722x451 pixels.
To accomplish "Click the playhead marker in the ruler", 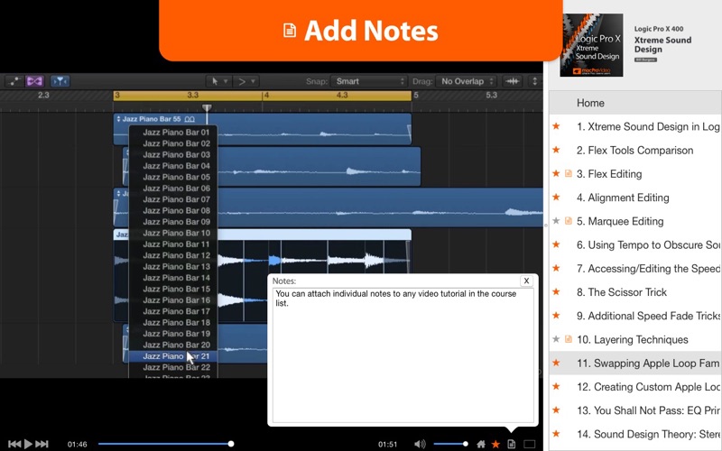I will tap(207, 107).
